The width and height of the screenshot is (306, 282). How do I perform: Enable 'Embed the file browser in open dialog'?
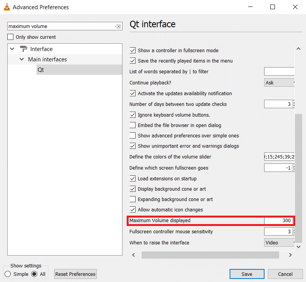[x=133, y=125]
